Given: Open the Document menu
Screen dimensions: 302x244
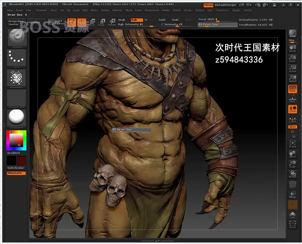Looking at the screenshot, I should [x=41, y=10].
